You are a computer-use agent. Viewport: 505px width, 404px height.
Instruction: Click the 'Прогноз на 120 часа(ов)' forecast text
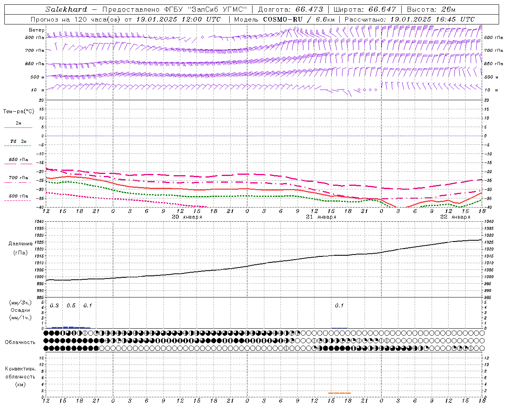[x=76, y=19]
